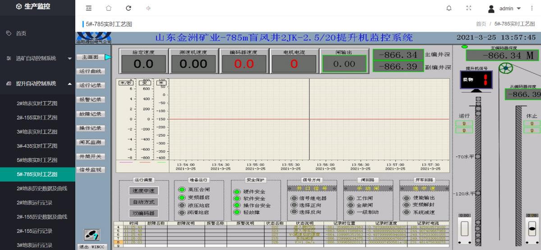Open 3#-435实时工艺图 in sidebar
This screenshot has height=250, width=541.
click(x=37, y=146)
